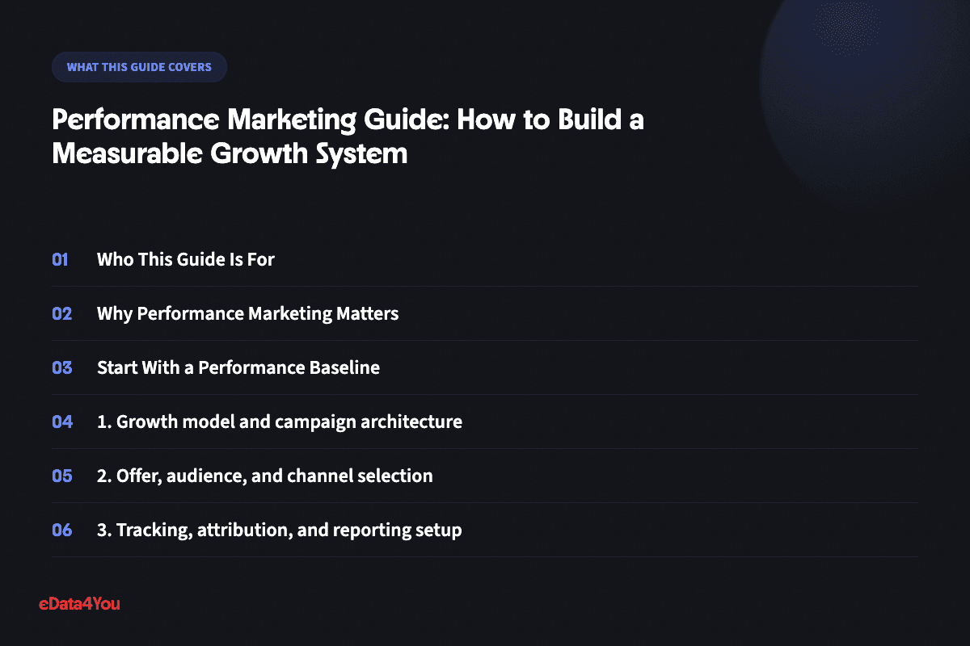Click the number 05 label
Viewport: 970px width, 646px height.
62,476
